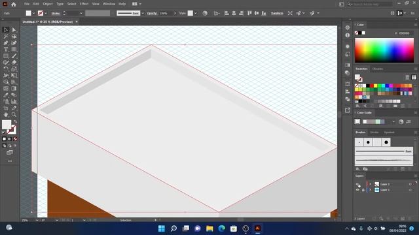Select the Curvature tool
This screenshot has height=235, width=419.
14,43
